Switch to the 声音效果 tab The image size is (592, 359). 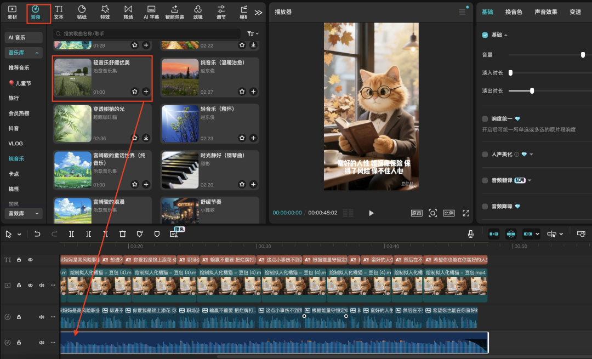click(x=545, y=12)
